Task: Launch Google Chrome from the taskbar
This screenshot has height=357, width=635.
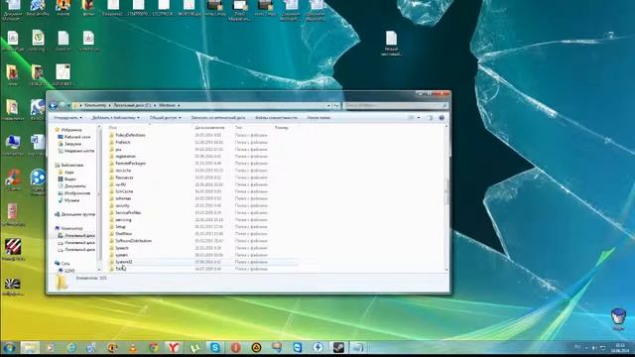Action: tap(154, 347)
